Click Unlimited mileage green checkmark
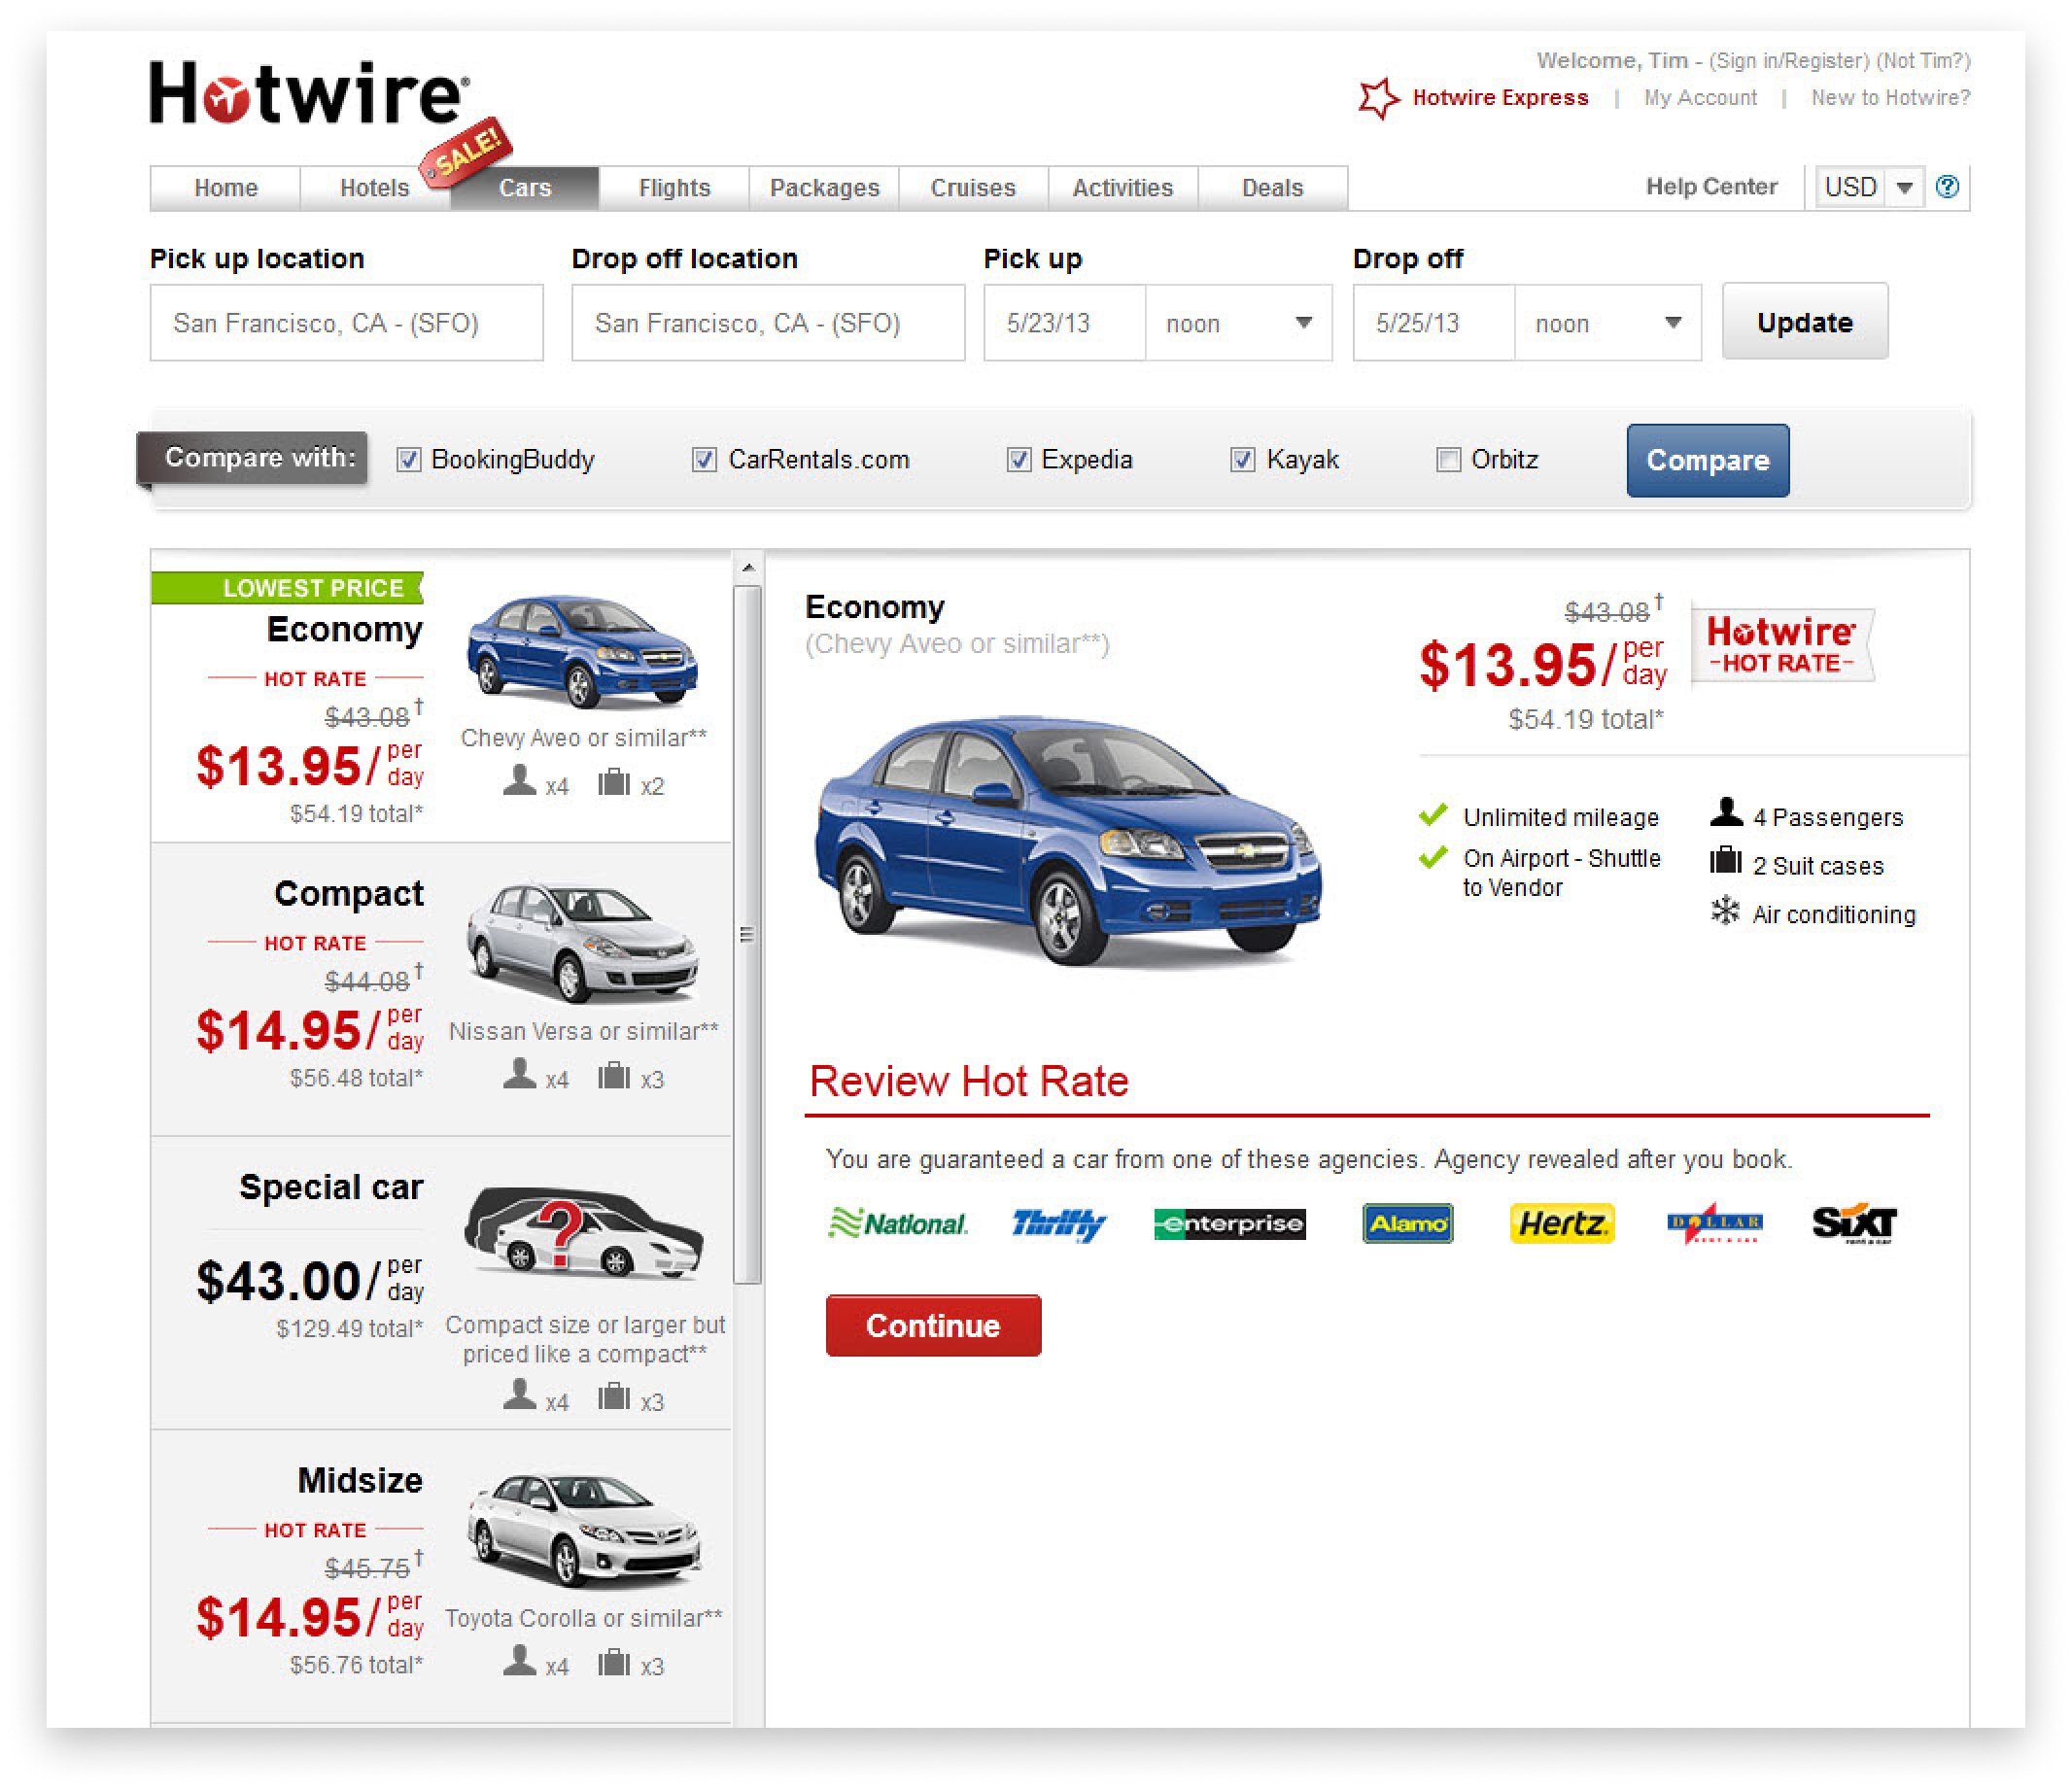This screenshot has width=2072, height=1790. 1433,814
